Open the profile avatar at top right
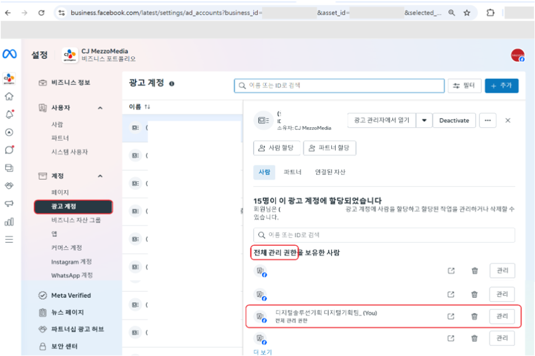Image resolution: width=535 pixels, height=356 pixels. [x=518, y=55]
